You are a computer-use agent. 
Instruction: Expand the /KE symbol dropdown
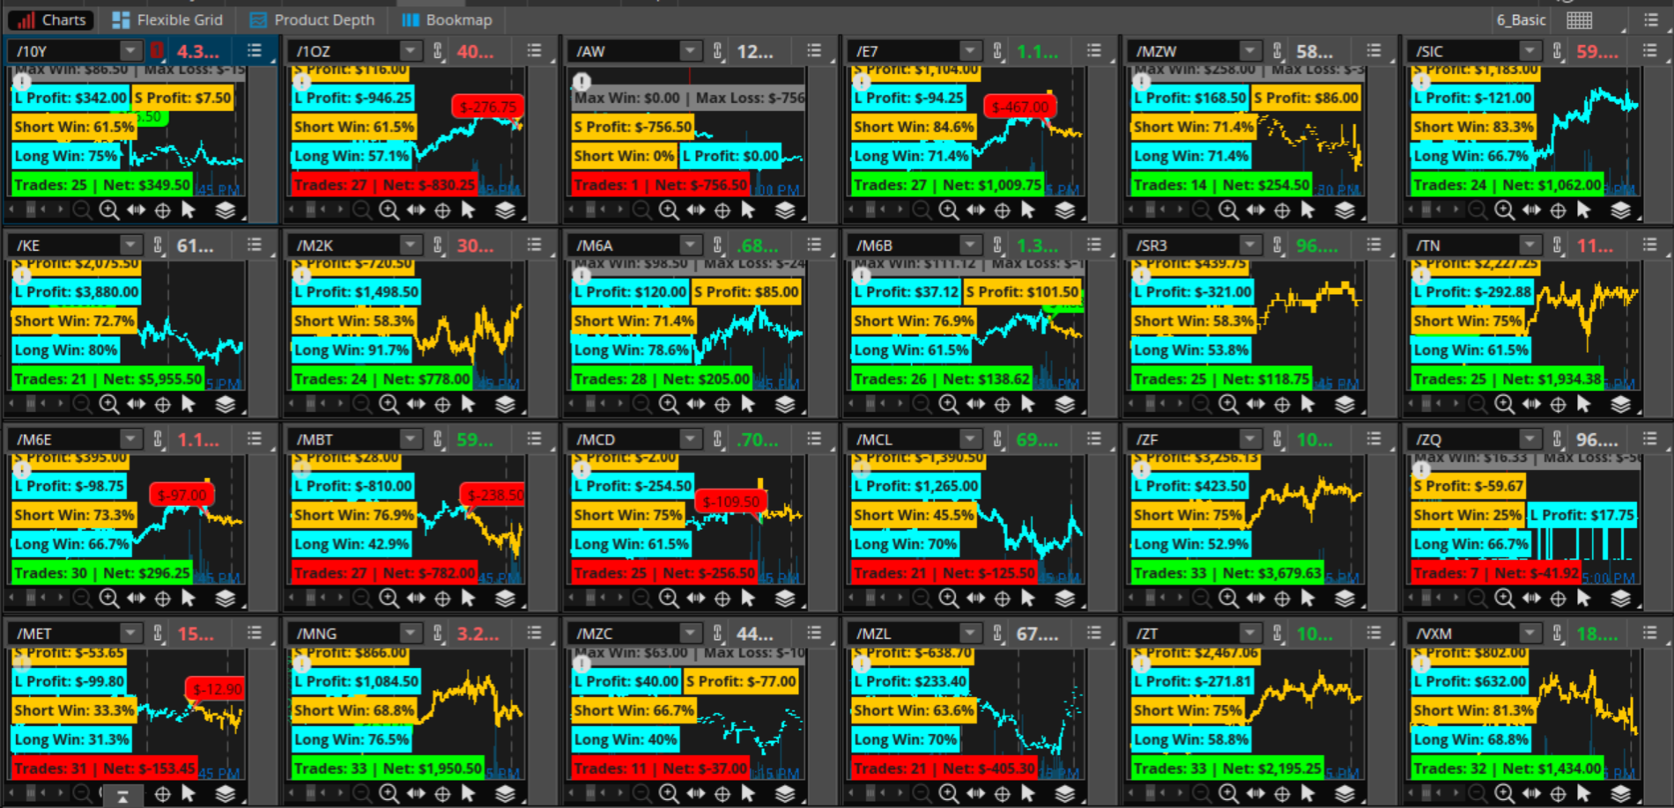[130, 245]
